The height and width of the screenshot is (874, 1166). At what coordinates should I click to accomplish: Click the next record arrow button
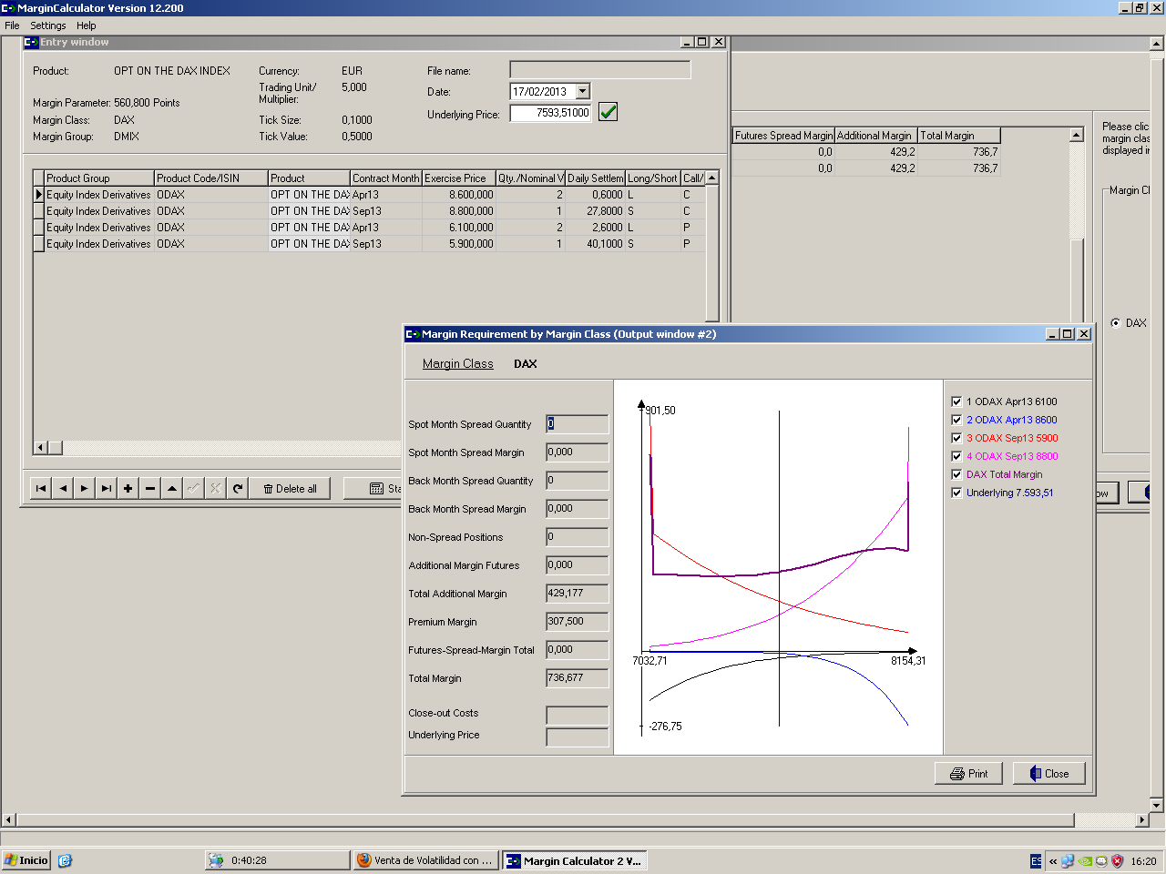85,489
